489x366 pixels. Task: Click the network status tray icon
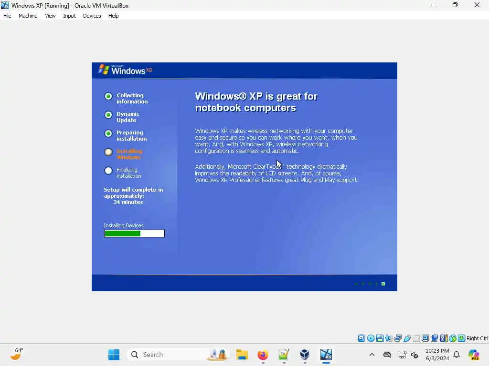[402, 355]
